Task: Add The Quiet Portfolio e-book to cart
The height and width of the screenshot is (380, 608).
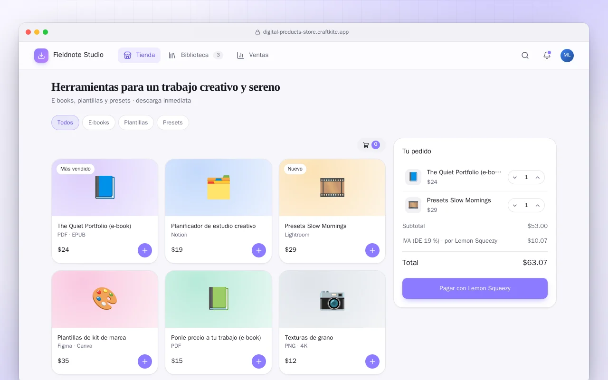Action: pyautogui.click(x=145, y=250)
